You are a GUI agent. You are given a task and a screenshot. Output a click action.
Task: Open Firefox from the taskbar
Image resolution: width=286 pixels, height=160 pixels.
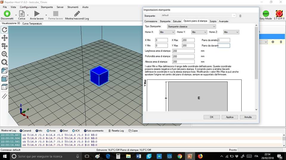pos(200,156)
